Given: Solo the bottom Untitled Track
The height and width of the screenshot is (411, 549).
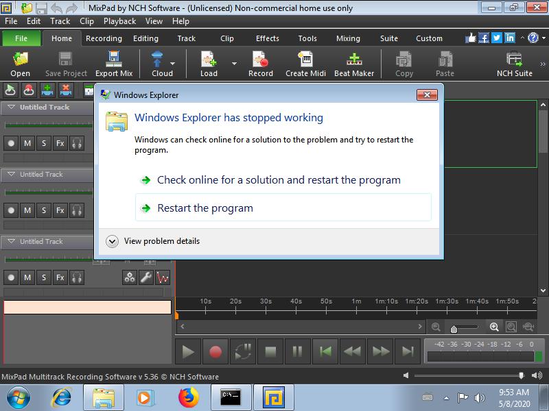Looking at the screenshot, I should [44, 277].
